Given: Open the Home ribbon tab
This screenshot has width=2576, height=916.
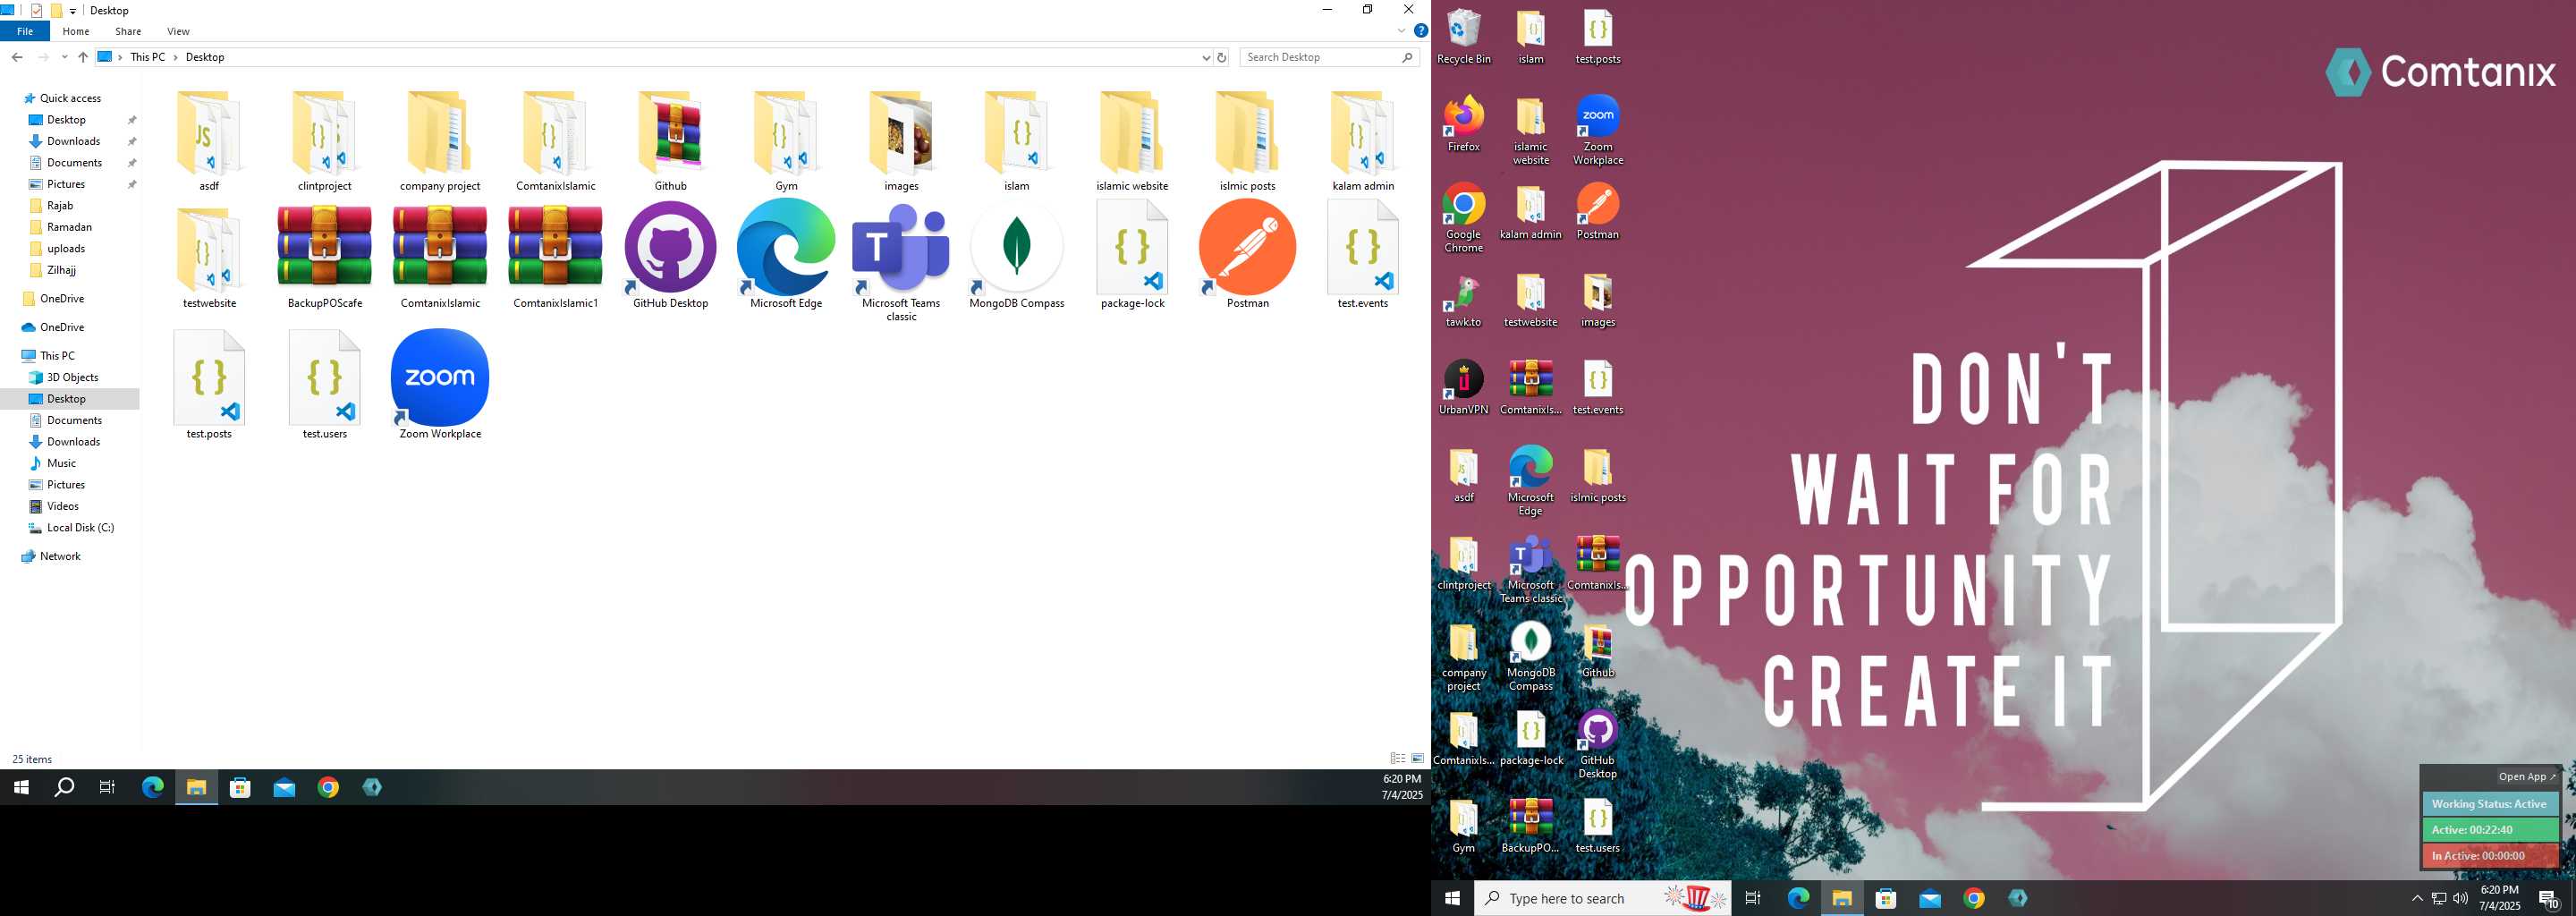Looking at the screenshot, I should coord(76,31).
